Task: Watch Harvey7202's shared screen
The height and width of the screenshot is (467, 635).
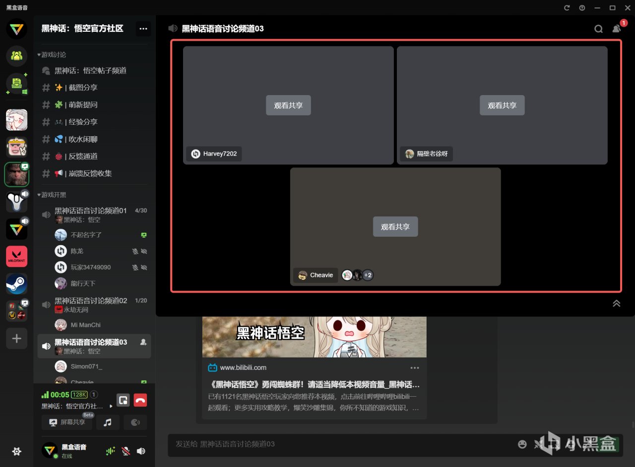Action: pos(288,105)
